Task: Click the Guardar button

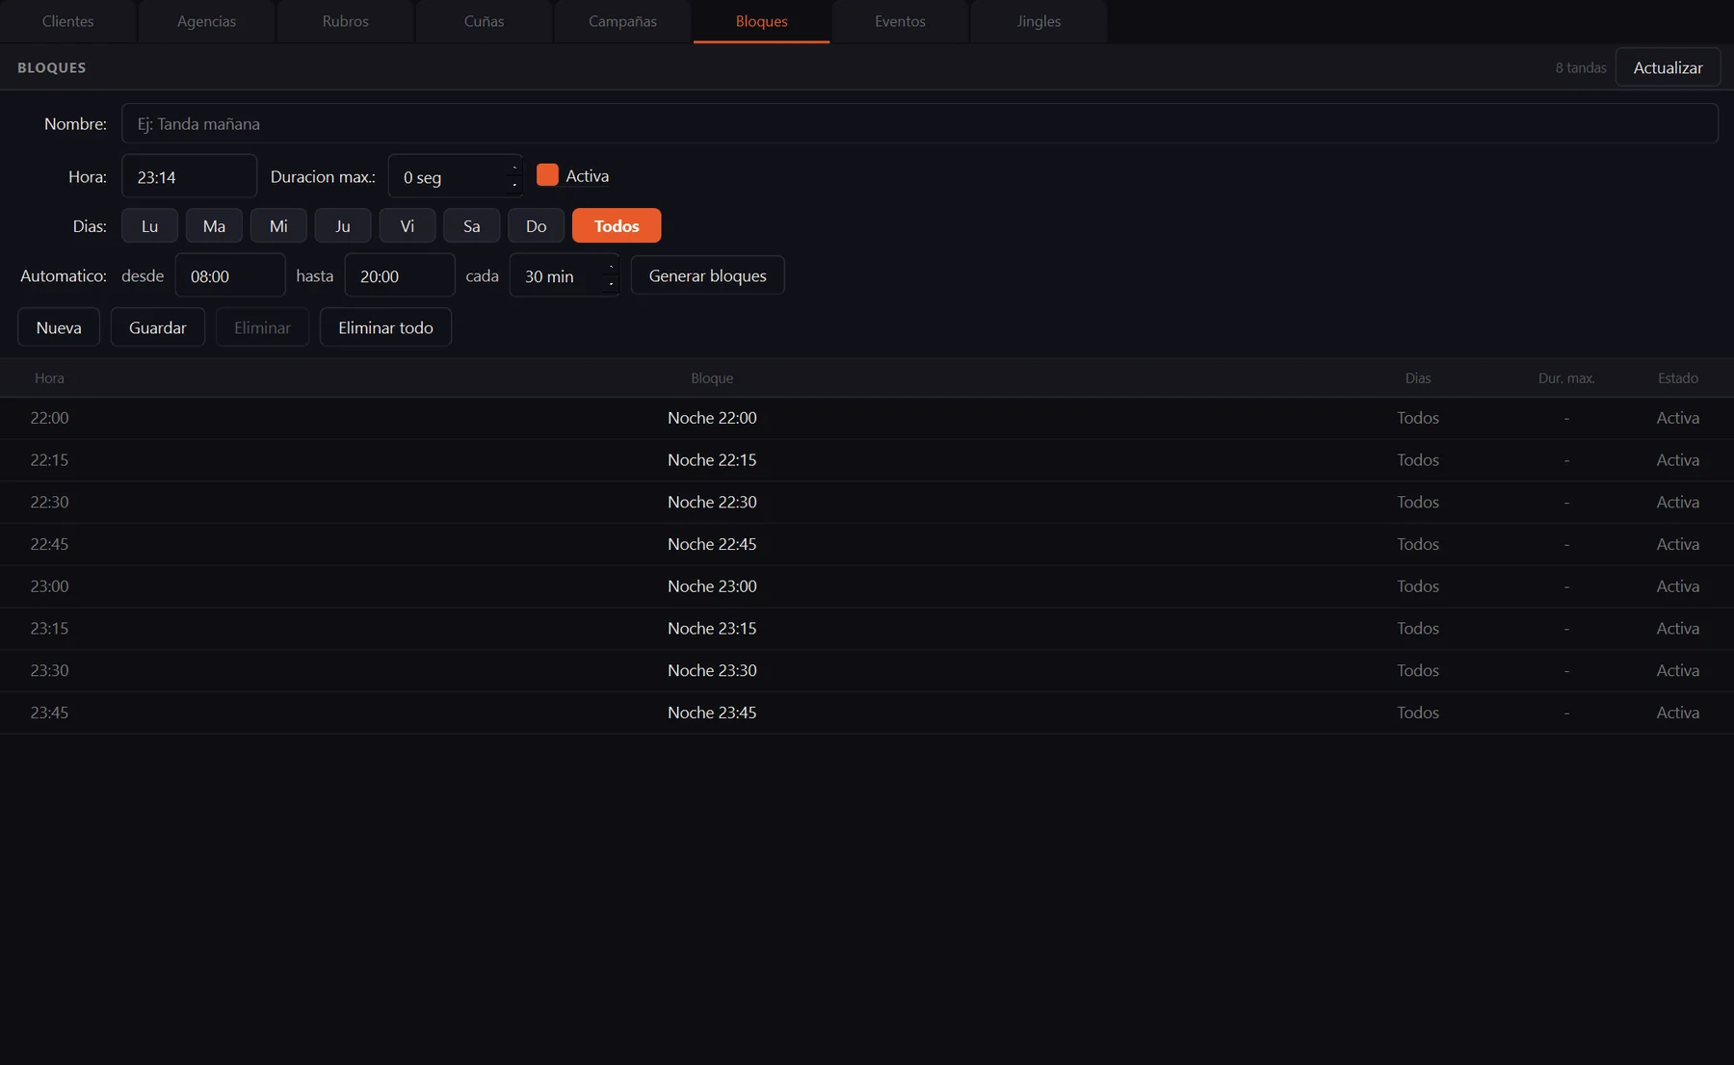Action: click(x=158, y=327)
